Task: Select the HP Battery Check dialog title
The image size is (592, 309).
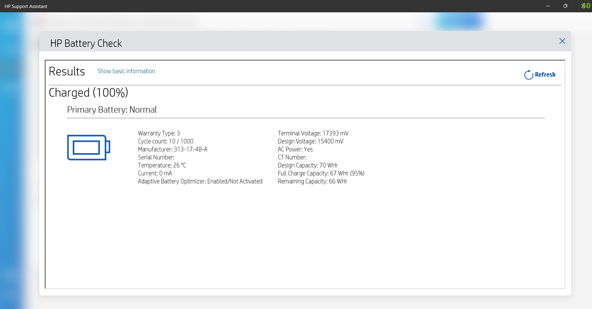Action: pyautogui.click(x=86, y=43)
